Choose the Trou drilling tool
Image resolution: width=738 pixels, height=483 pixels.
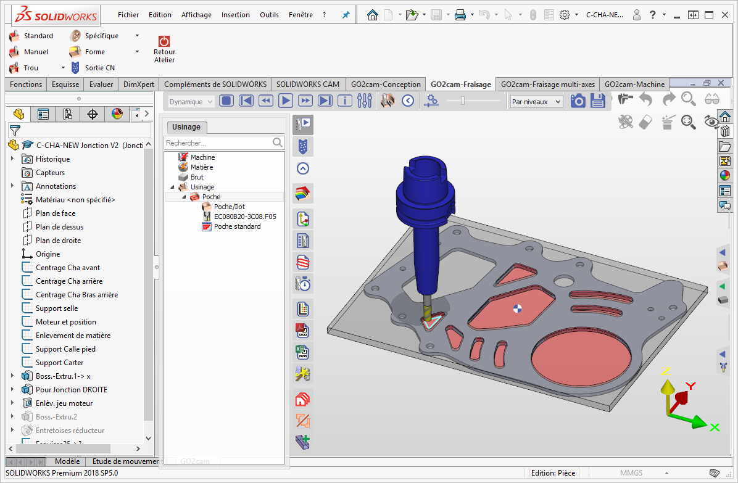click(23, 68)
